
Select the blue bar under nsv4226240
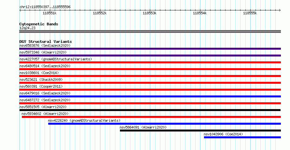click(165, 124)
